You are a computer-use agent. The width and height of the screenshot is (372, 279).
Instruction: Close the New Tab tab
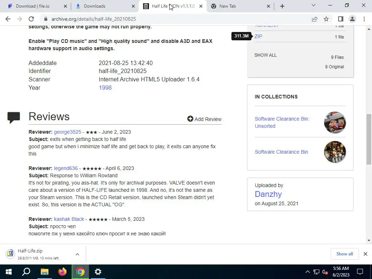268,7
